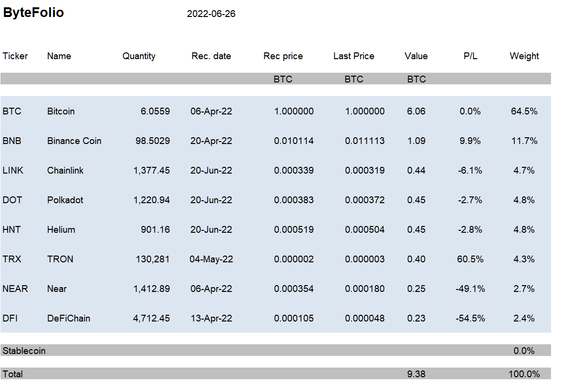Select rec price 0.000519
The height and width of the screenshot is (386, 569).
[294, 230]
